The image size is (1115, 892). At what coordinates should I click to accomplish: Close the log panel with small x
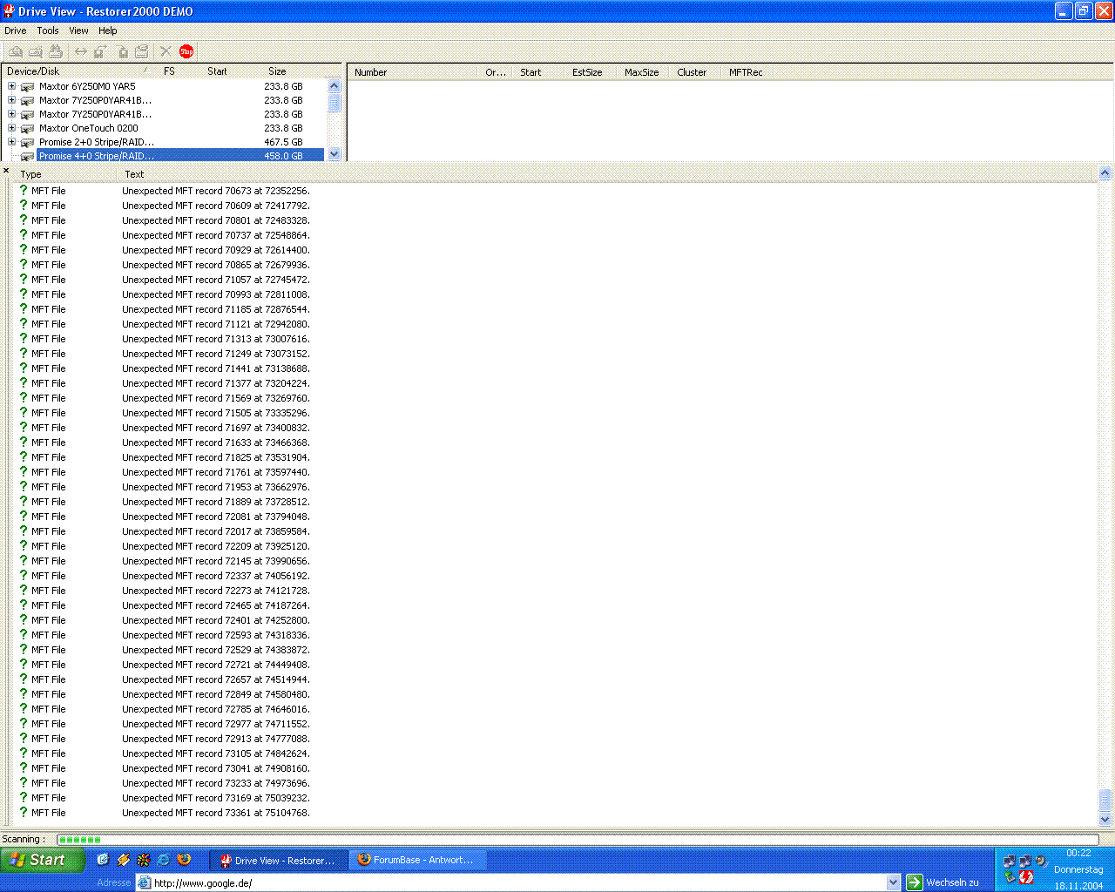(x=6, y=171)
